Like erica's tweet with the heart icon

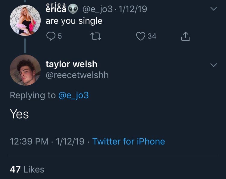(141, 36)
